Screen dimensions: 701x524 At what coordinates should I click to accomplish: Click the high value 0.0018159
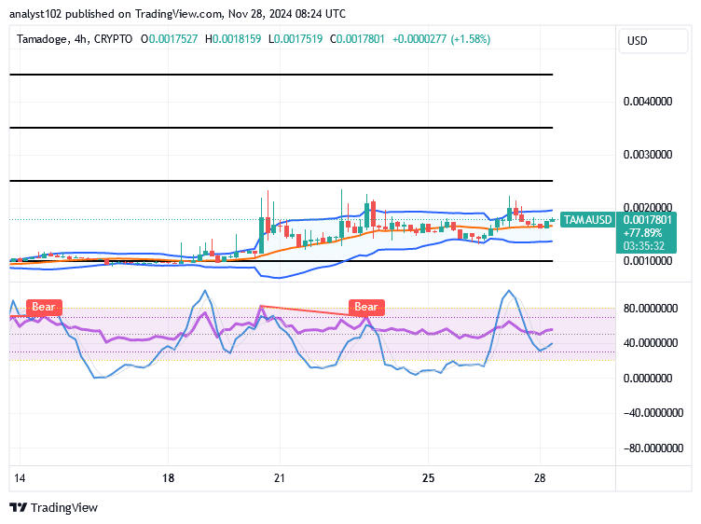point(237,39)
